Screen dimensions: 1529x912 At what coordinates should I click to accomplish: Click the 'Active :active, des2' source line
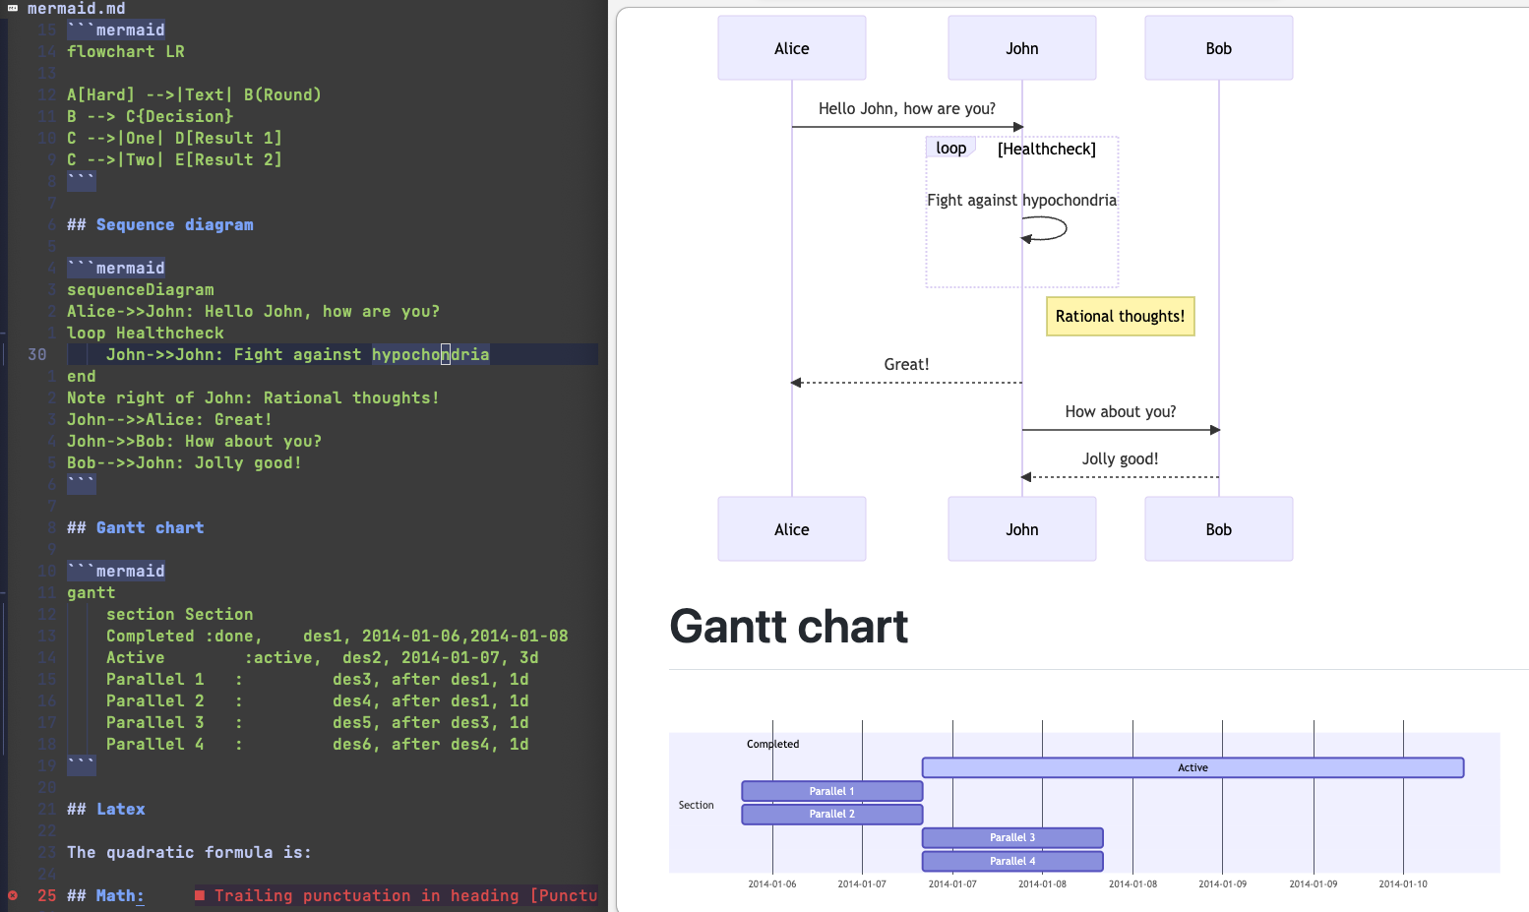(323, 657)
